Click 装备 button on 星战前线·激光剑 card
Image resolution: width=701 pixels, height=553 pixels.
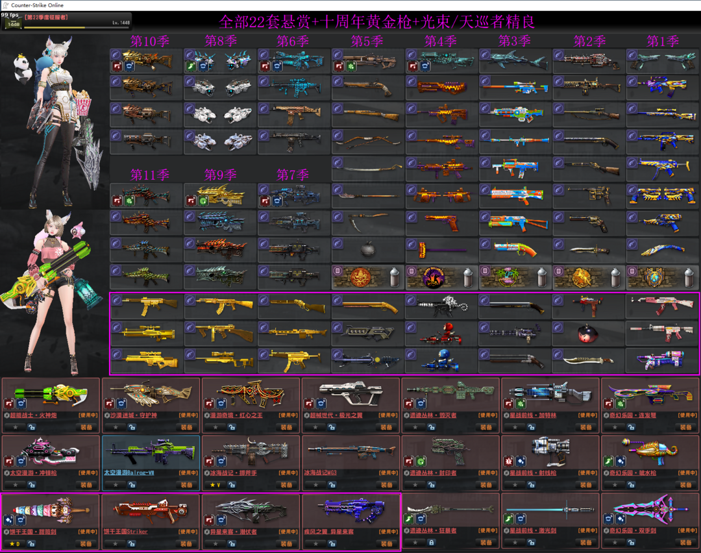point(586,543)
